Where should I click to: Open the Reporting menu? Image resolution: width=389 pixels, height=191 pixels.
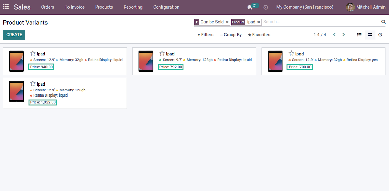coord(133,7)
